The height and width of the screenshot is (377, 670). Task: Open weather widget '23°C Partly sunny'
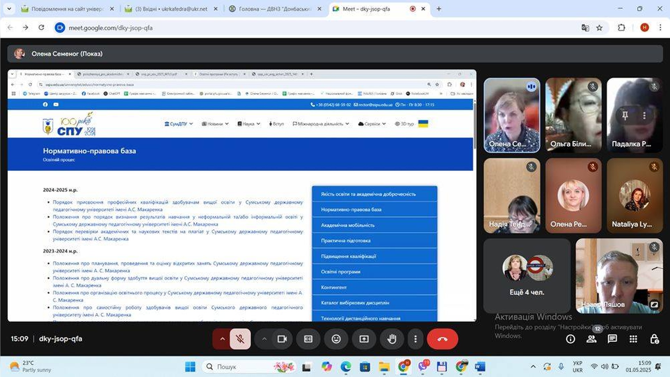(31, 367)
